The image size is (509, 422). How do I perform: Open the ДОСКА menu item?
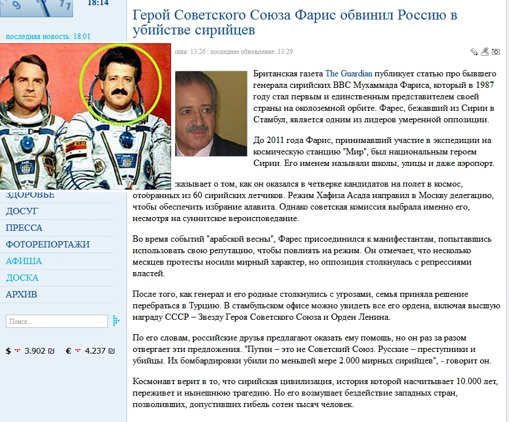click(x=22, y=278)
